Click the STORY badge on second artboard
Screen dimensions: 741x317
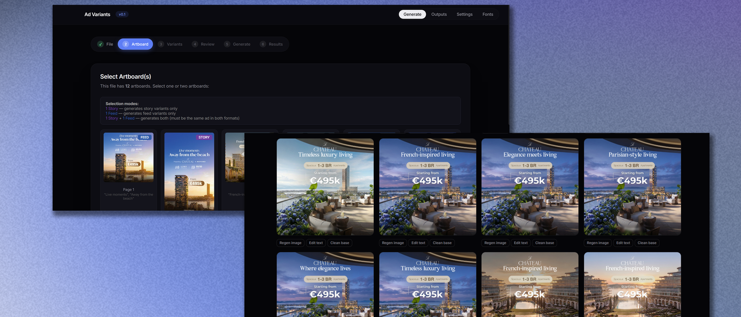204,137
